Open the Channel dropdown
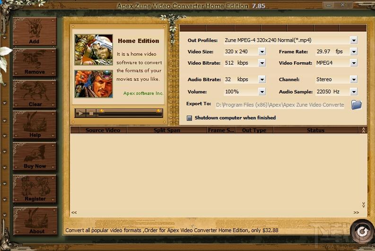Image resolution: width=375 pixels, height=251 pixels. [x=354, y=79]
